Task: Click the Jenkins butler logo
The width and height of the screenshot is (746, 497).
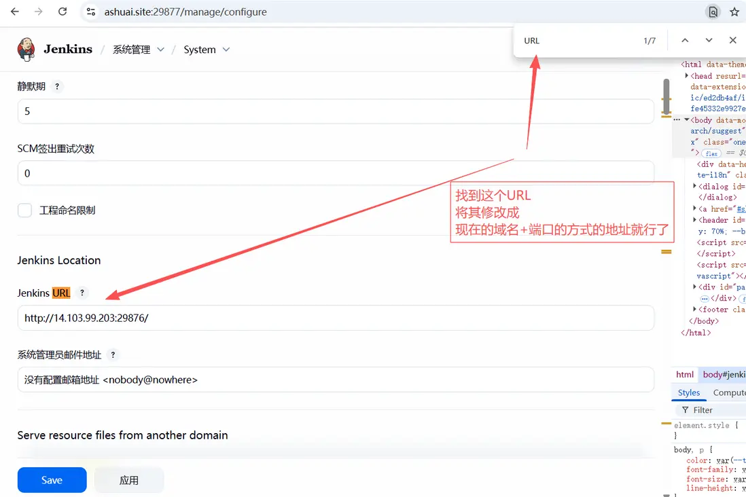Action: coord(26,50)
